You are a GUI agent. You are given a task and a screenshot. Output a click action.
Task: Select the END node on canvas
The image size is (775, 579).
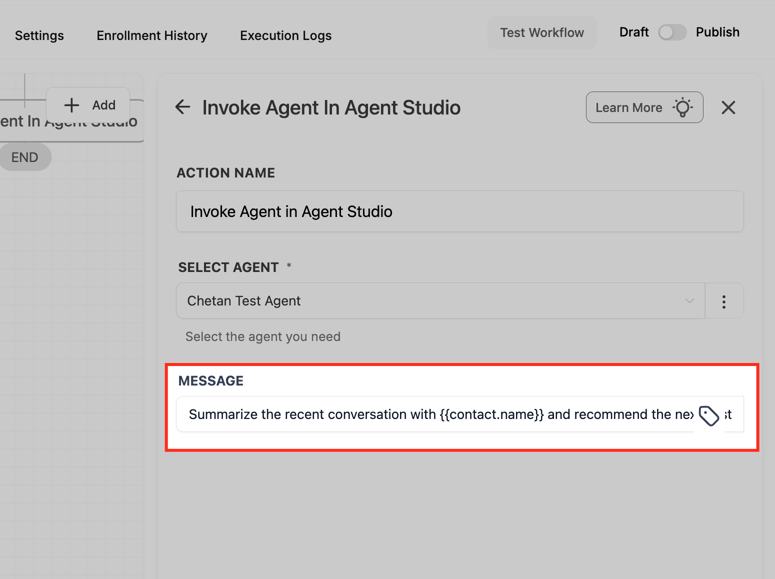coord(25,157)
